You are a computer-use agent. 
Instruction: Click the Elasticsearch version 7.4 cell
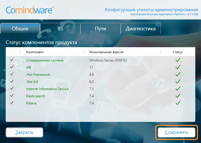[x=92, y=96]
